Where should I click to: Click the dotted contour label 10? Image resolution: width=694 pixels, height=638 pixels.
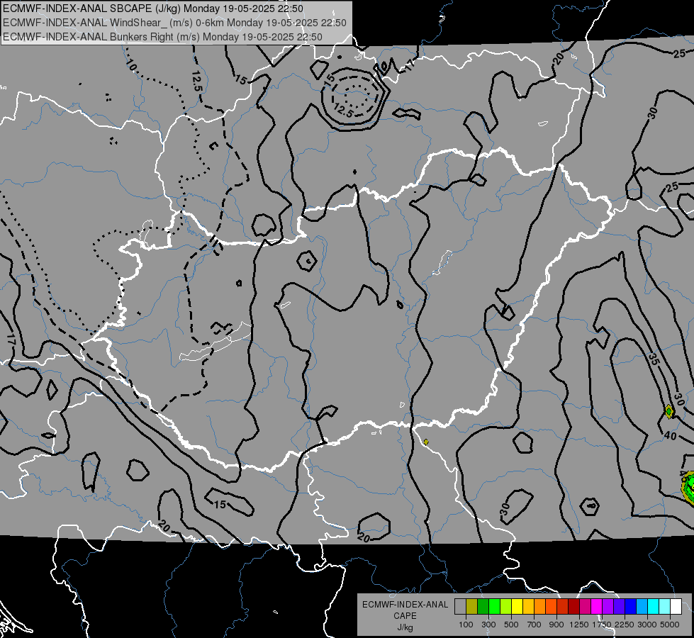tap(131, 66)
